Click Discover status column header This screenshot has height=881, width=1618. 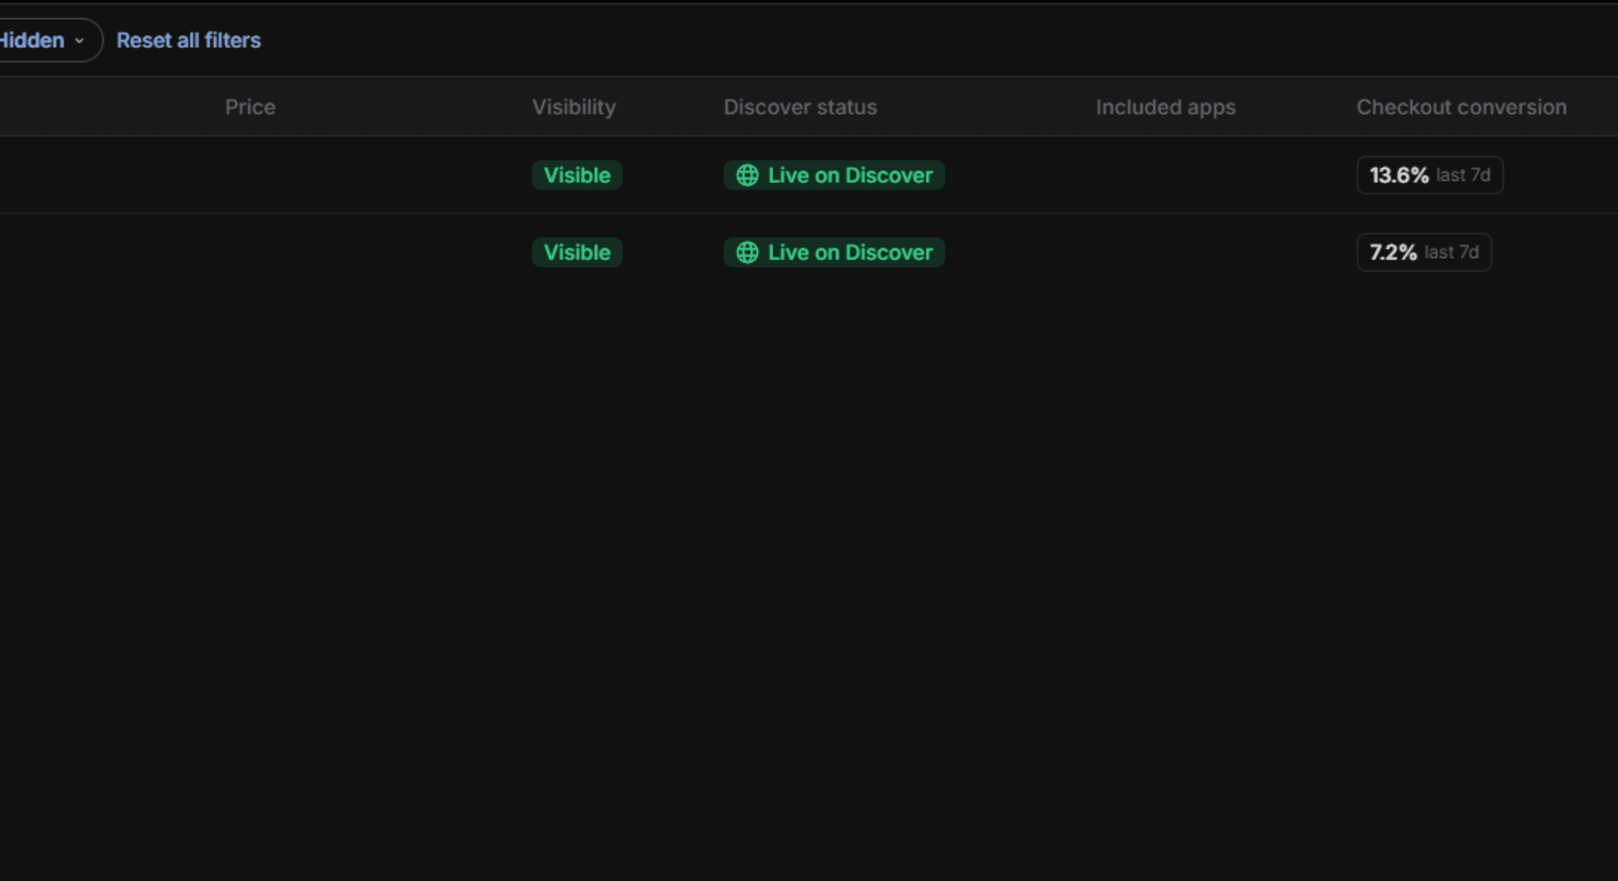pos(800,107)
